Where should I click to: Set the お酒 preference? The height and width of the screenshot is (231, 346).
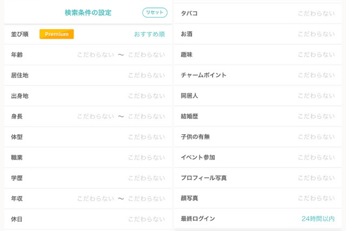[x=257, y=34]
